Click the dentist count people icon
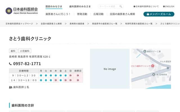 point(11,87)
